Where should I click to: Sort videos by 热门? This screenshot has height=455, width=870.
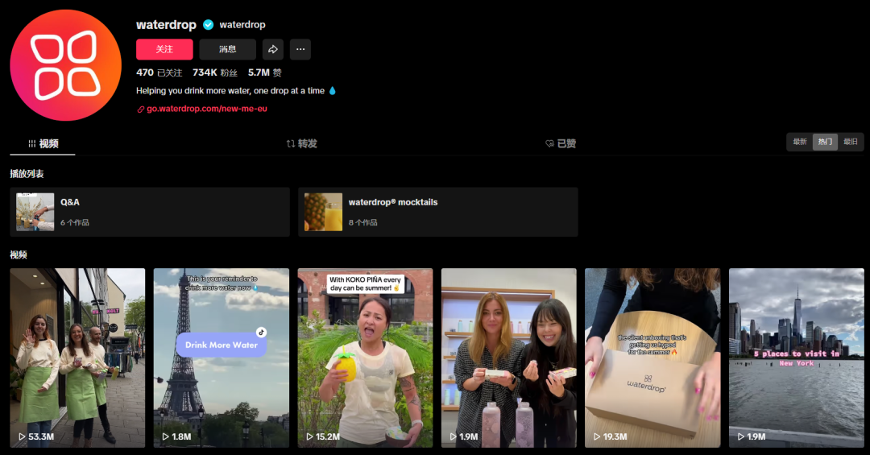click(825, 142)
